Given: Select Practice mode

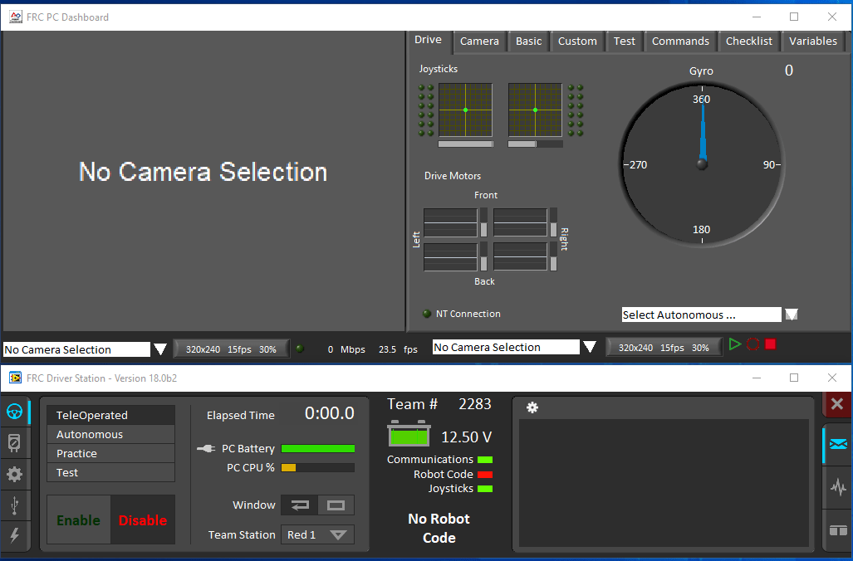Looking at the screenshot, I should click(111, 453).
